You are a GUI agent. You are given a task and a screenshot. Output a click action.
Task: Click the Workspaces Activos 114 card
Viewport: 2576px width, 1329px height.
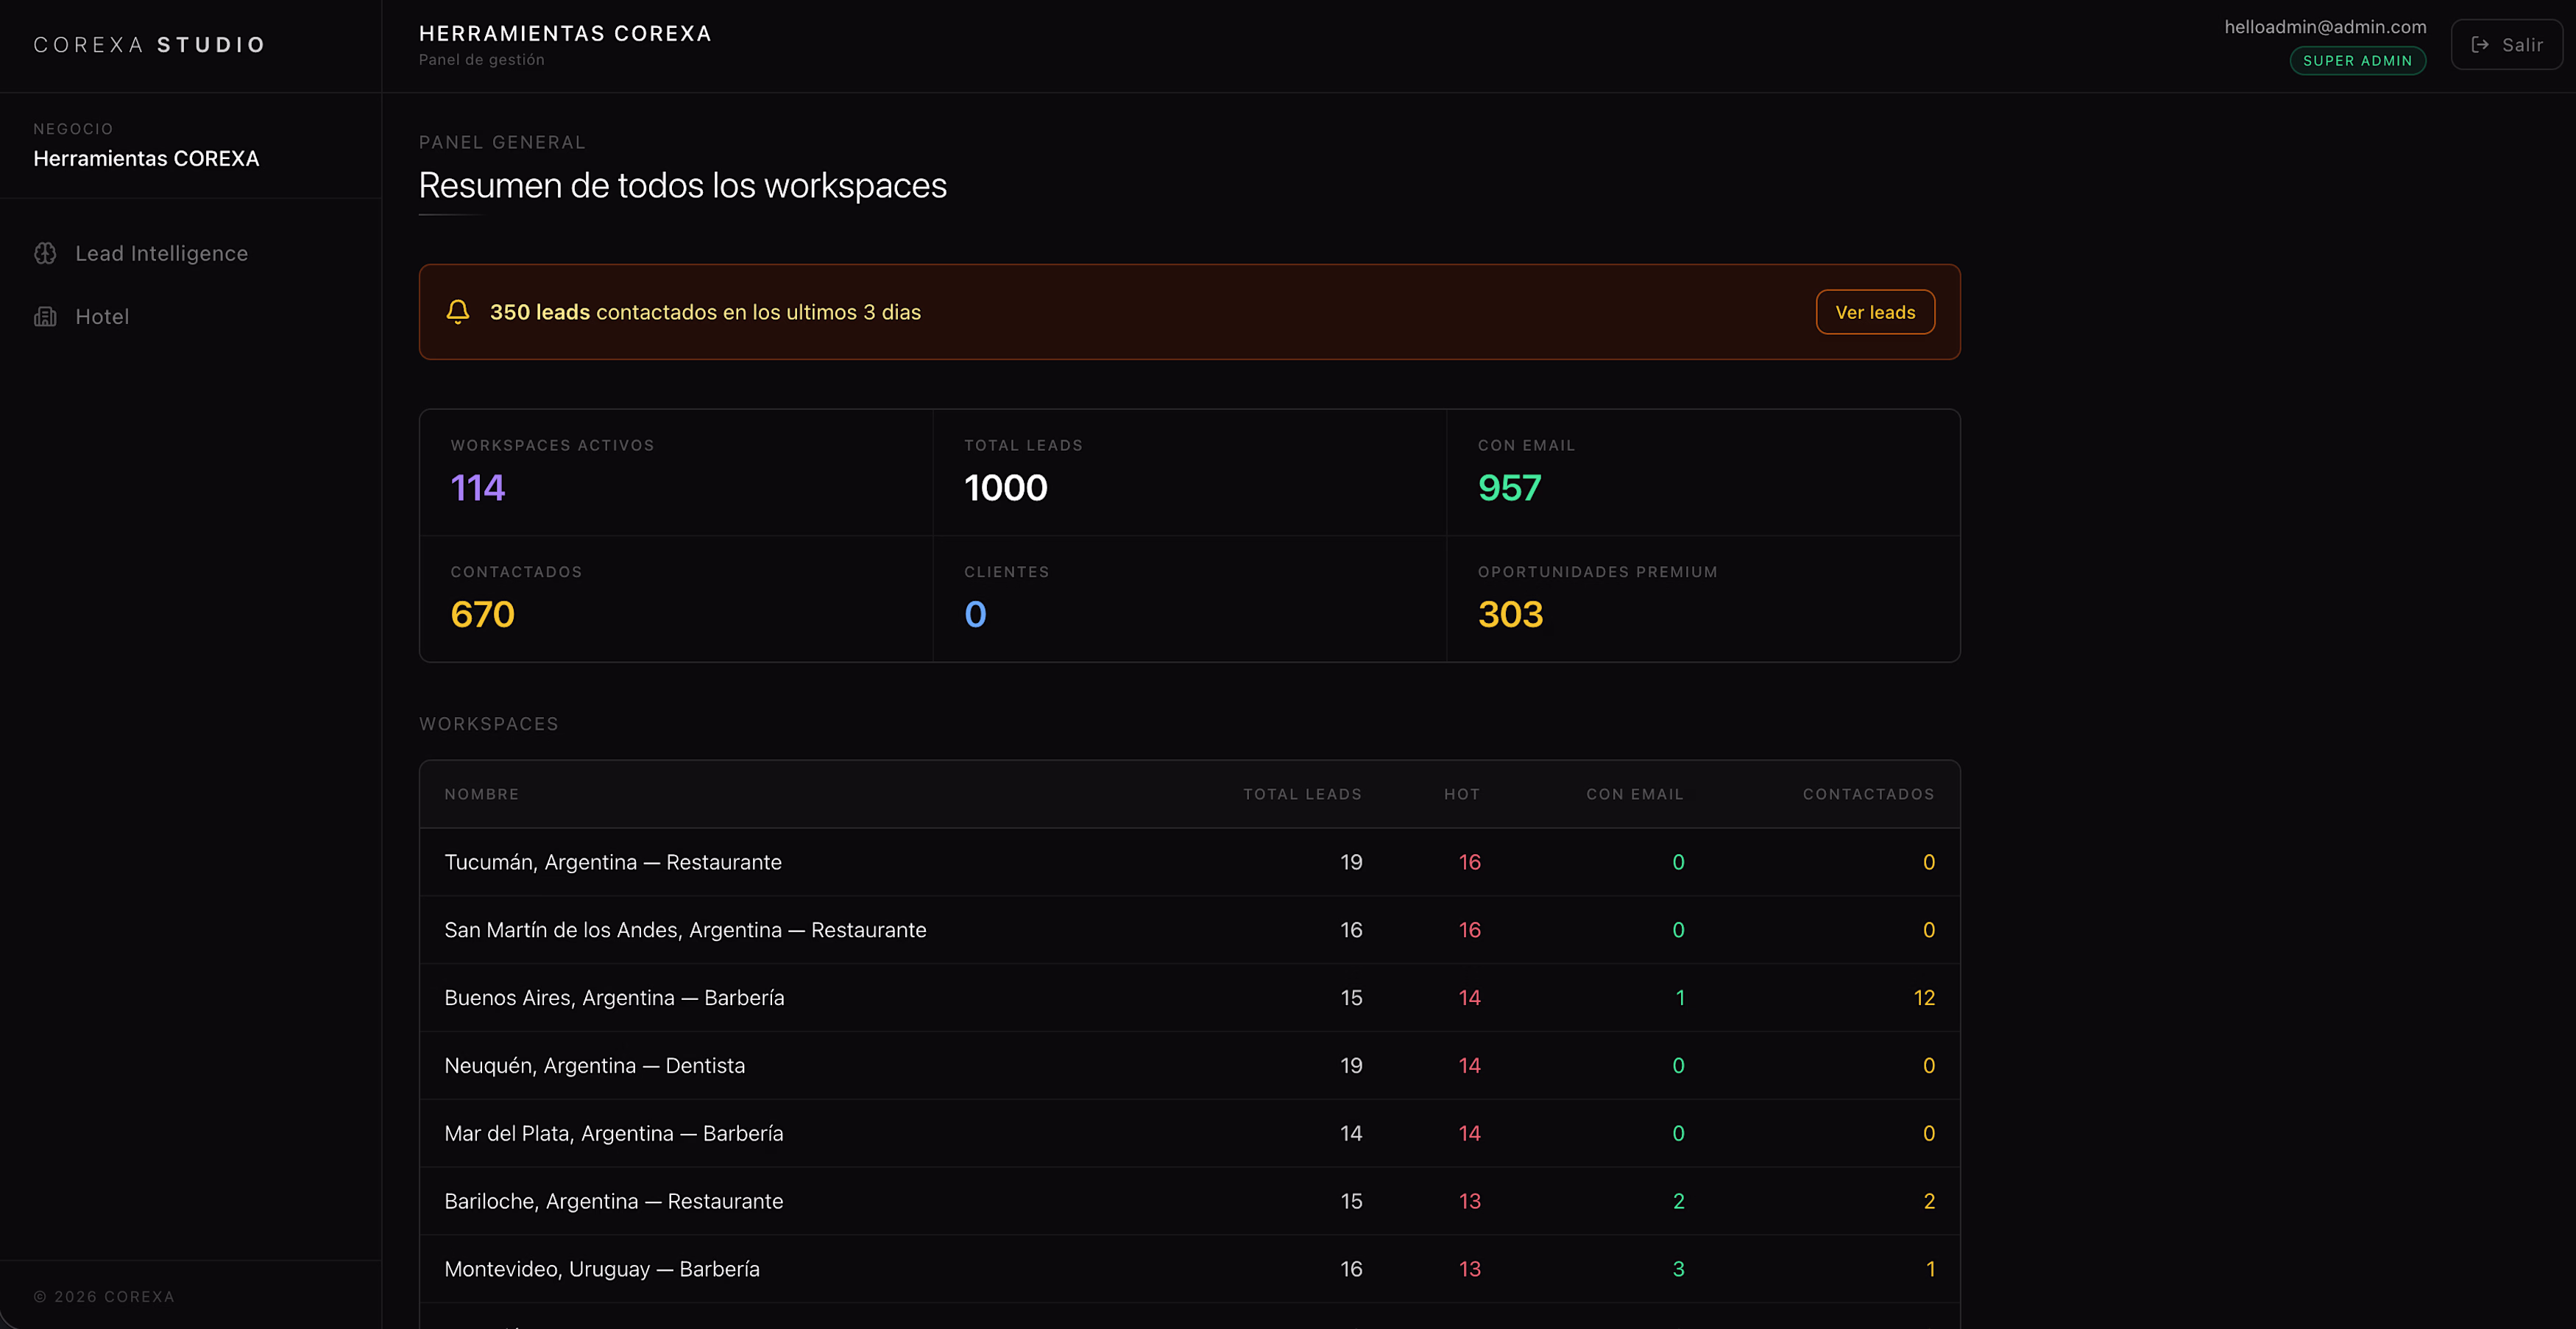click(x=676, y=471)
